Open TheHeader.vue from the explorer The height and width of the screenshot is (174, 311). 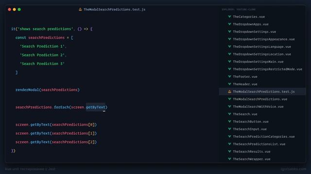click(245, 84)
